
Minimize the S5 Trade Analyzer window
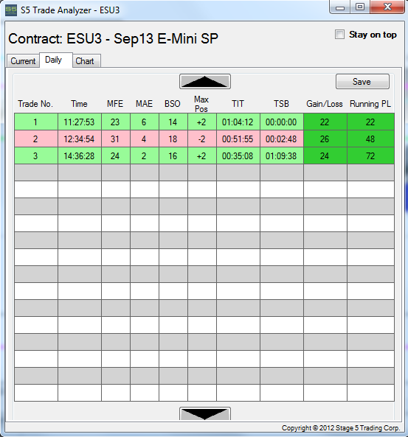point(340,7)
